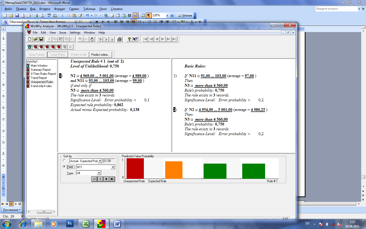This screenshot has height=229, width=366.
Task: Open Word Help blue question icon
Action: click(172, 16)
